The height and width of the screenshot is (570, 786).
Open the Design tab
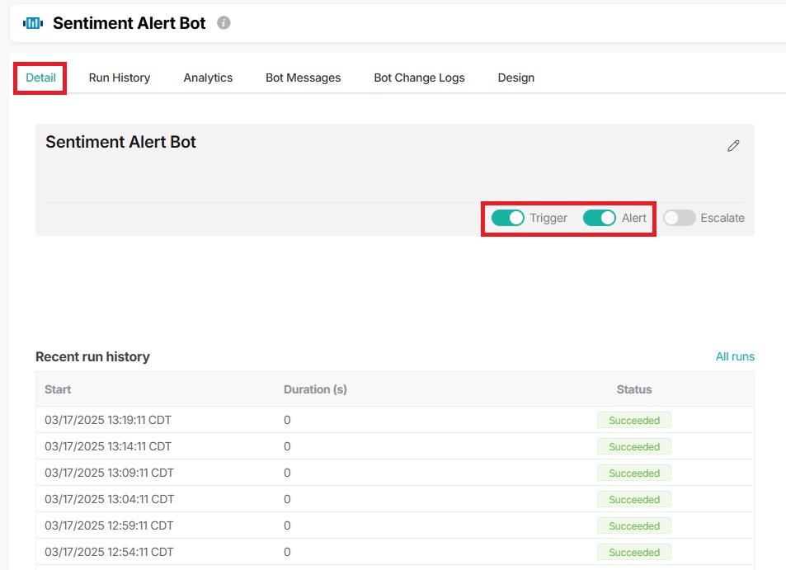tap(516, 78)
